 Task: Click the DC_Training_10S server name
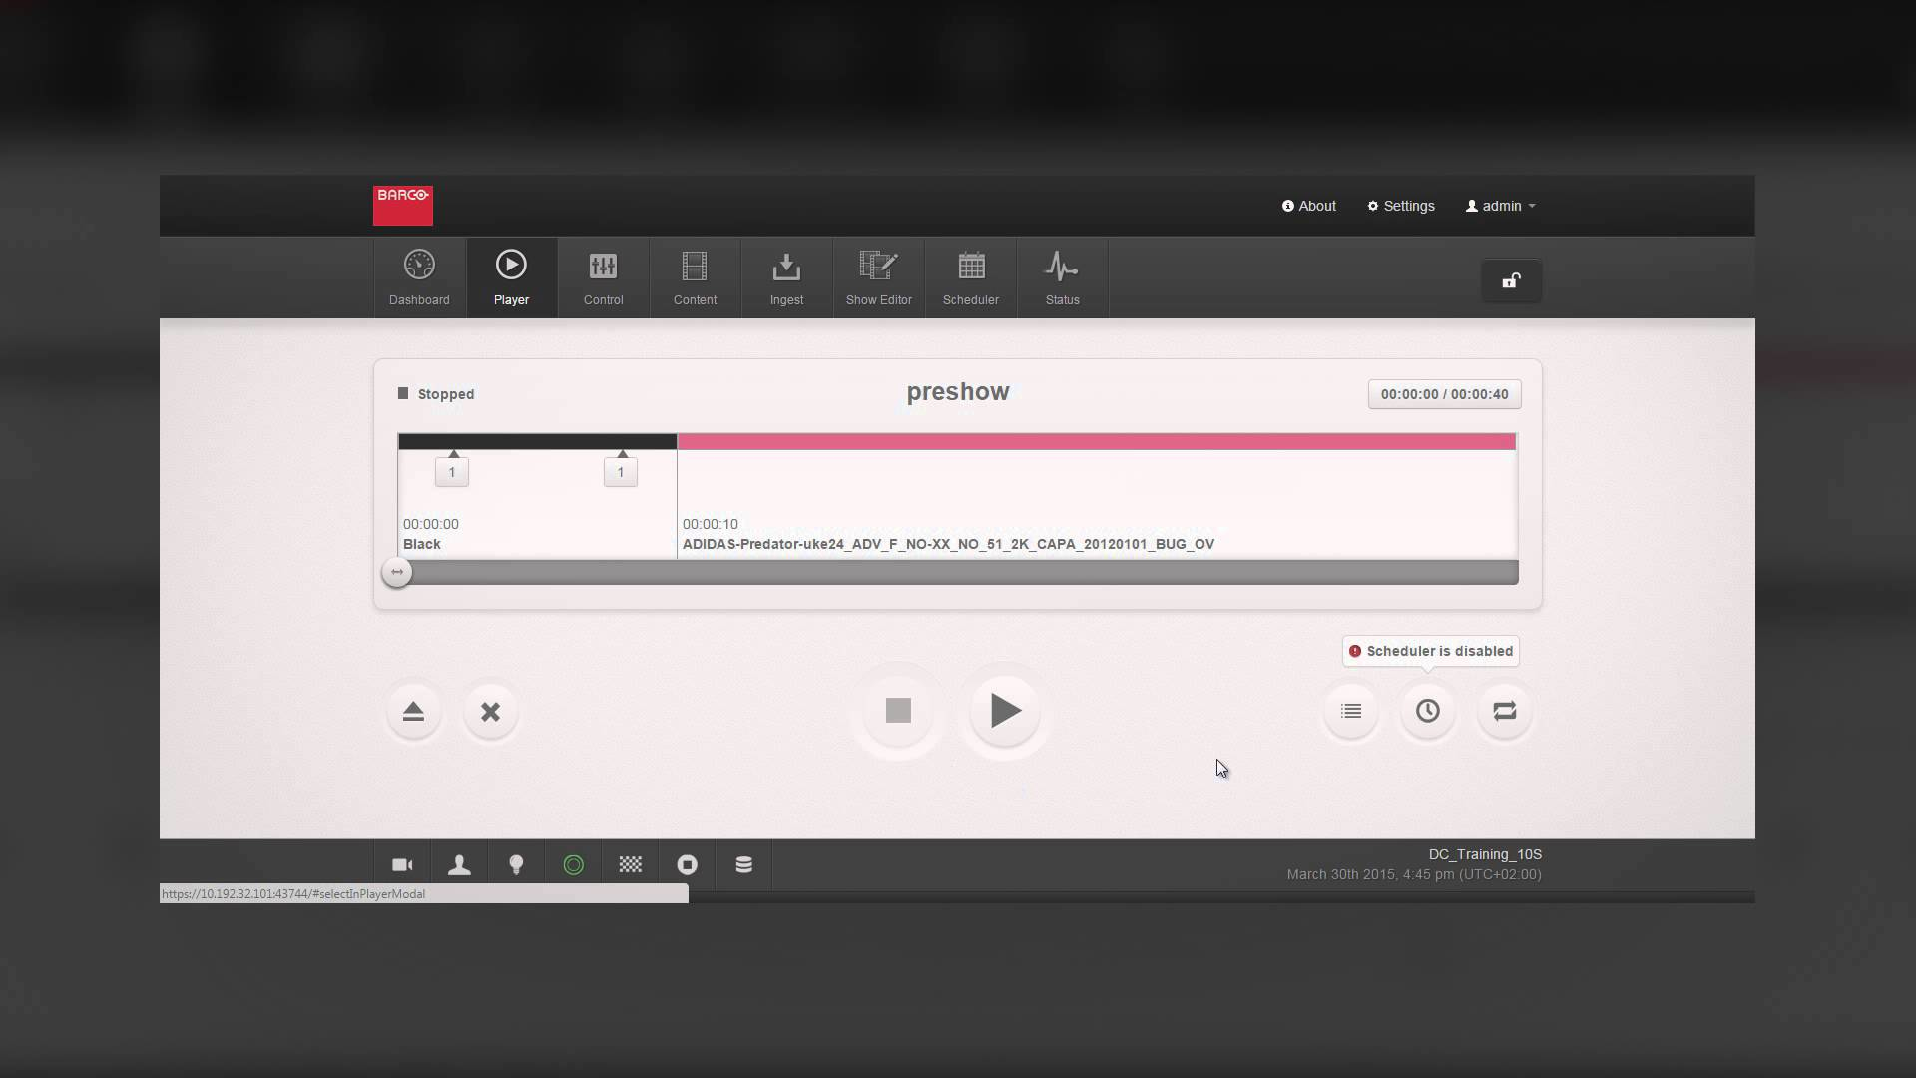tap(1485, 854)
